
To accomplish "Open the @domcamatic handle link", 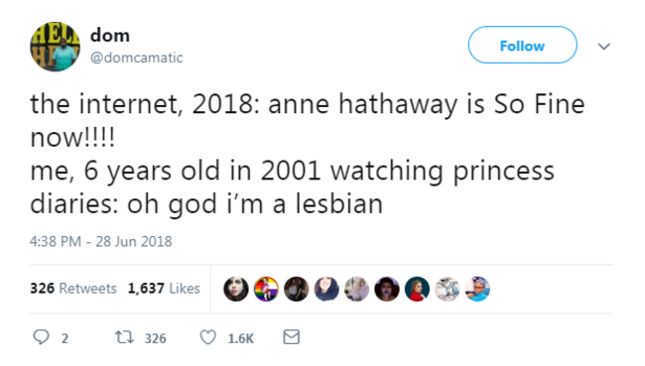I will tap(137, 58).
